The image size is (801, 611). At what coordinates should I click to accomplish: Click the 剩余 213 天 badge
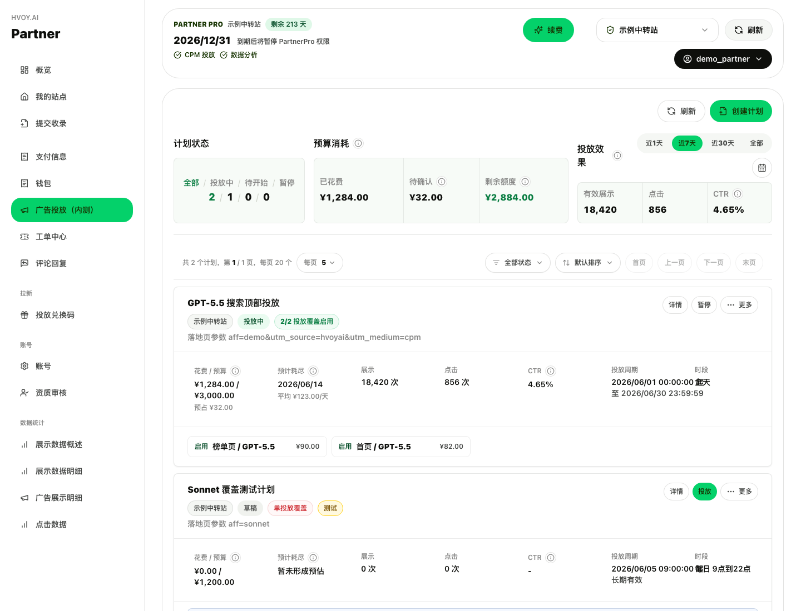click(289, 24)
